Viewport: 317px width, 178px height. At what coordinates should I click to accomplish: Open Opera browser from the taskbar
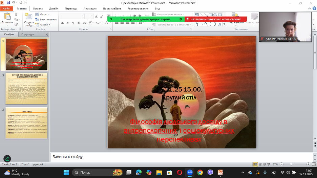click(x=179, y=172)
